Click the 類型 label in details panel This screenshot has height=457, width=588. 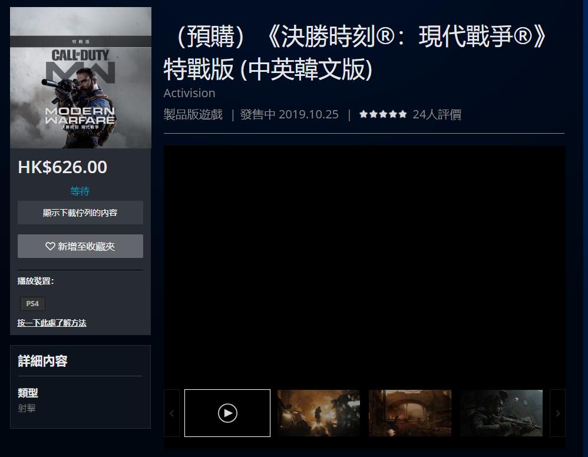point(28,393)
